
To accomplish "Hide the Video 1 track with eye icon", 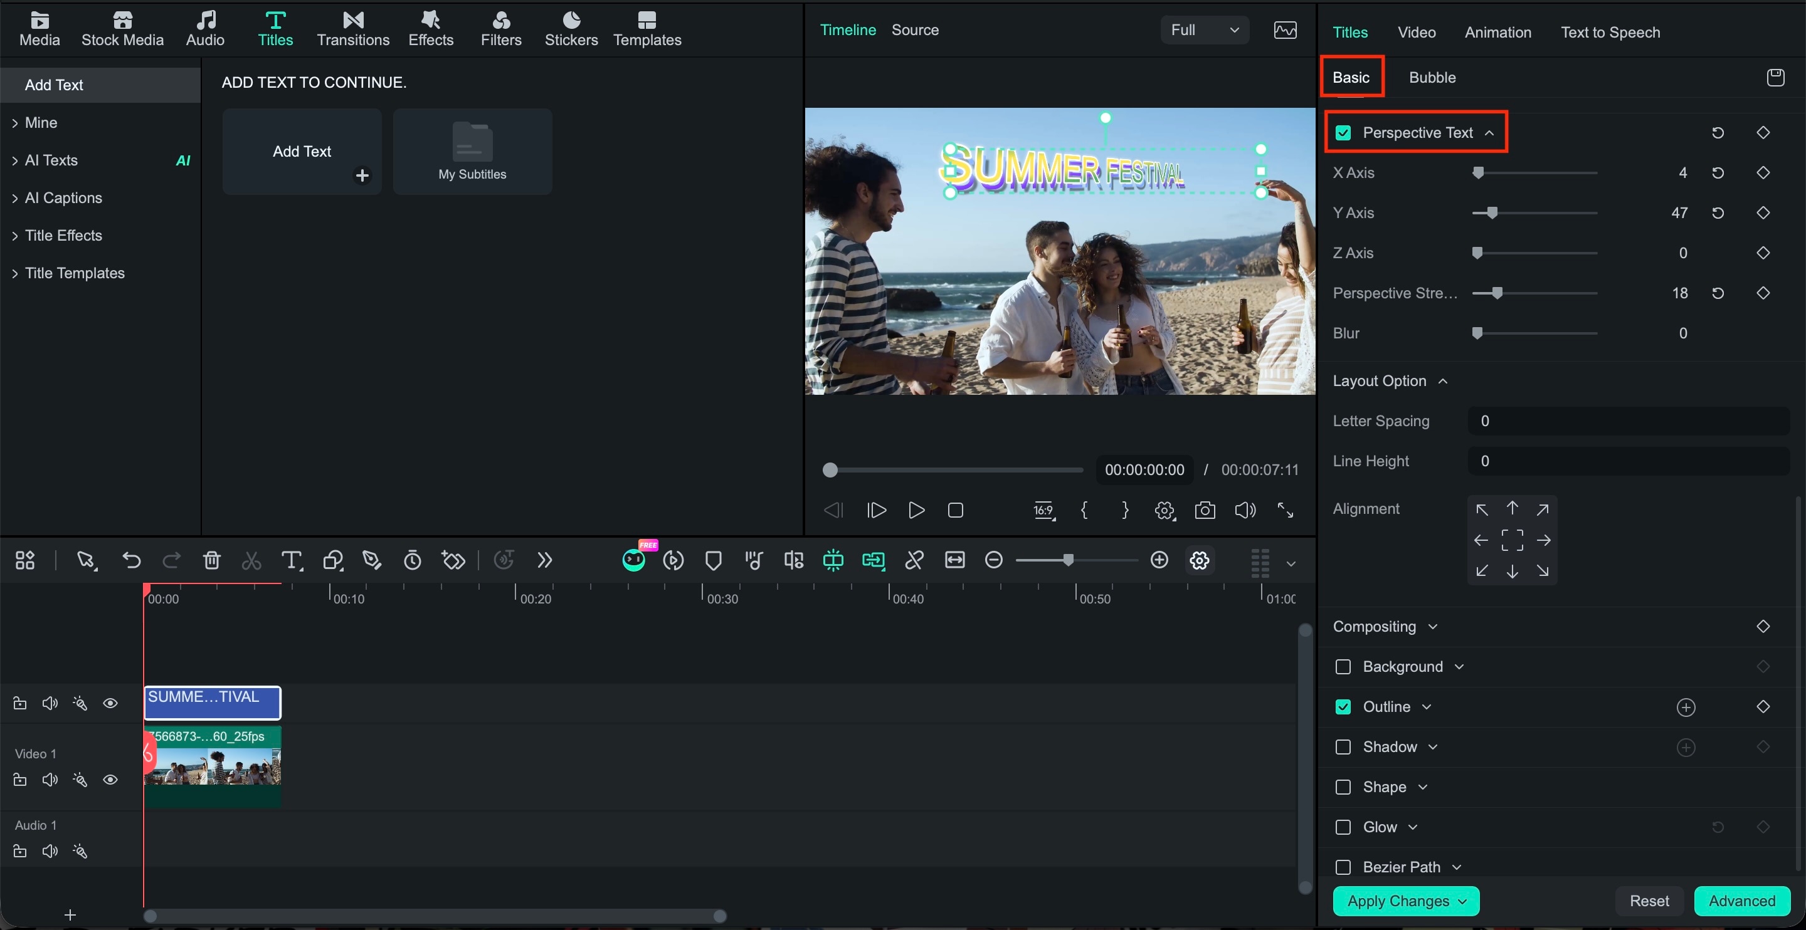I will point(110,780).
